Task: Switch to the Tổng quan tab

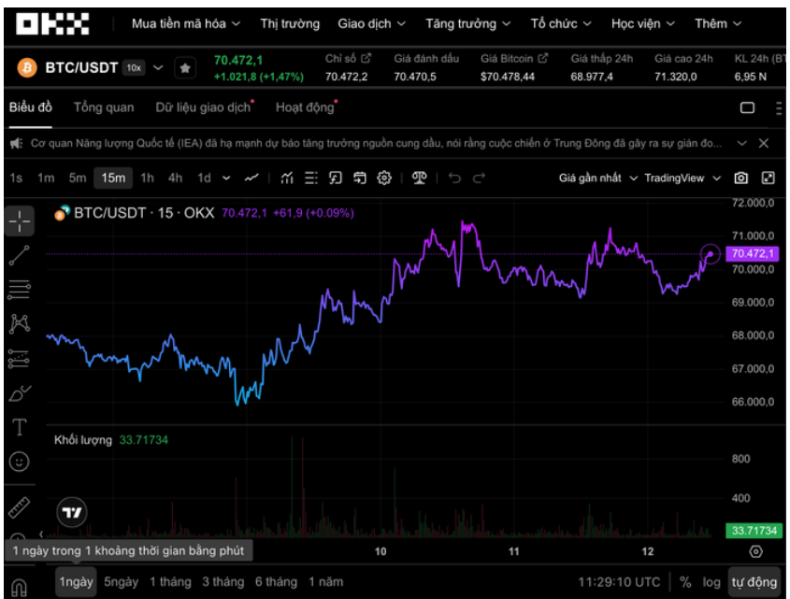Action: [x=104, y=107]
